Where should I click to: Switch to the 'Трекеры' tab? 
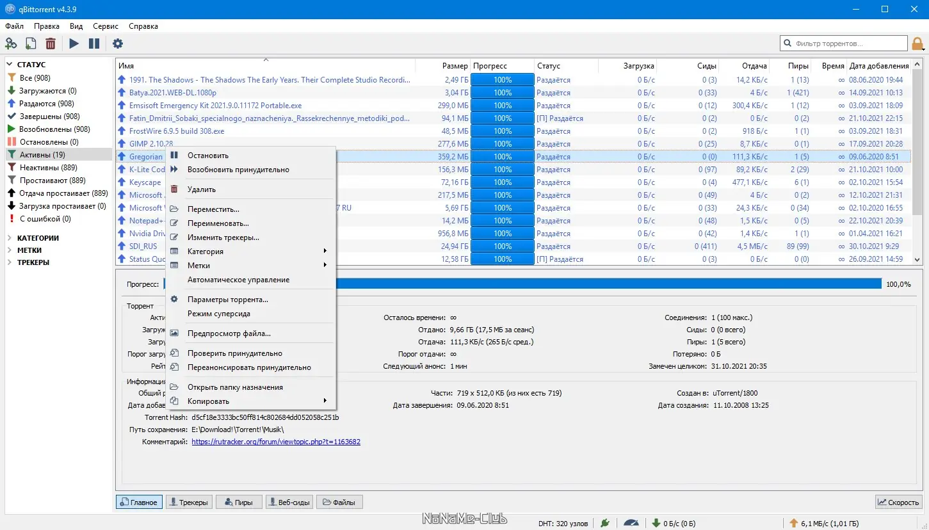(189, 502)
